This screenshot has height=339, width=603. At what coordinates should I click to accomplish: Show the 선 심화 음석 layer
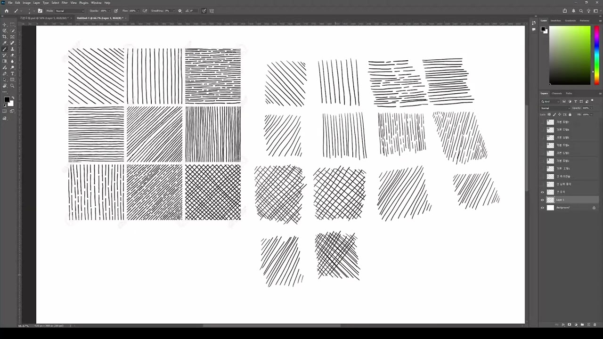[542, 184]
